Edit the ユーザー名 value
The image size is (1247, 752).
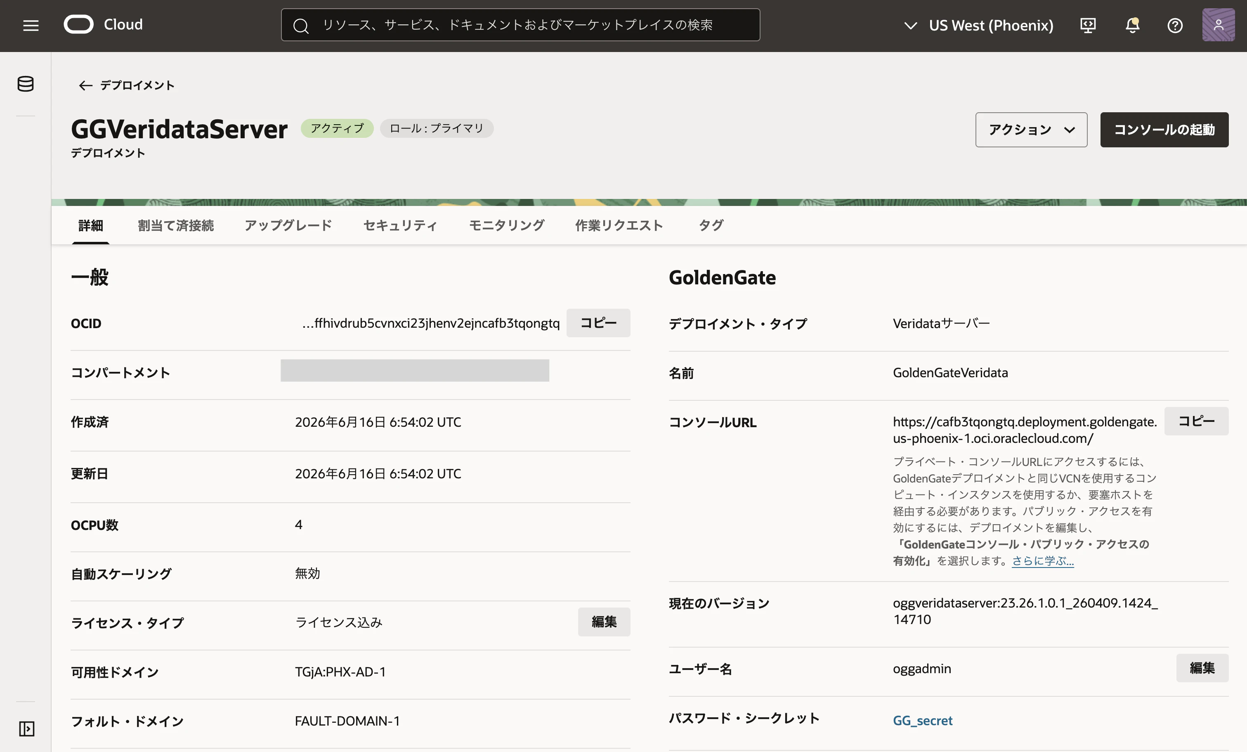1202,668
